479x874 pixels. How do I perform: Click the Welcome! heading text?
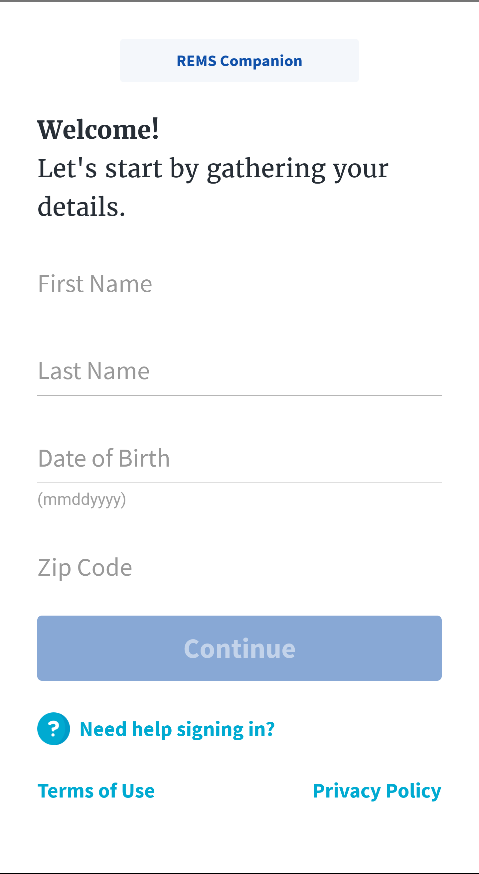tap(98, 130)
